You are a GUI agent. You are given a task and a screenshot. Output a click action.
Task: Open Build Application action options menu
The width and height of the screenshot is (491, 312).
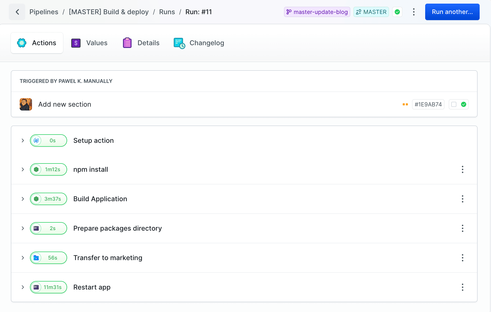coord(462,199)
